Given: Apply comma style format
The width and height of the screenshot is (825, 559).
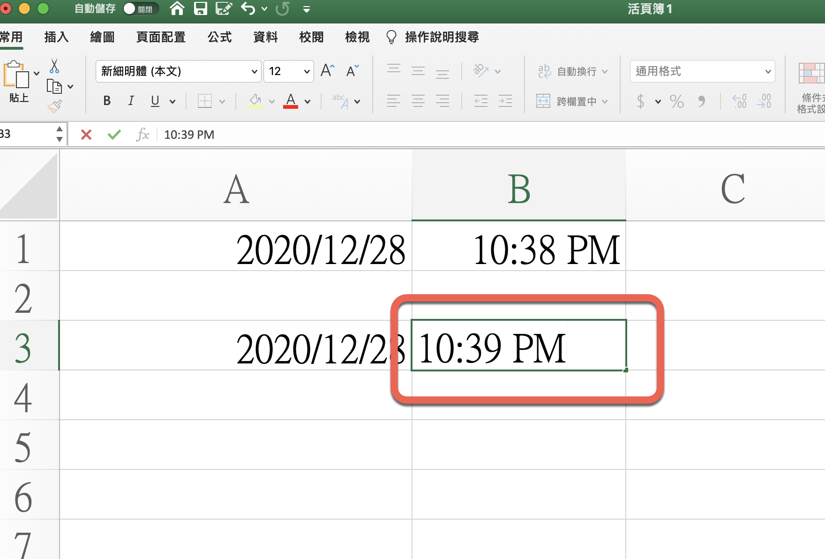Looking at the screenshot, I should click(x=701, y=101).
